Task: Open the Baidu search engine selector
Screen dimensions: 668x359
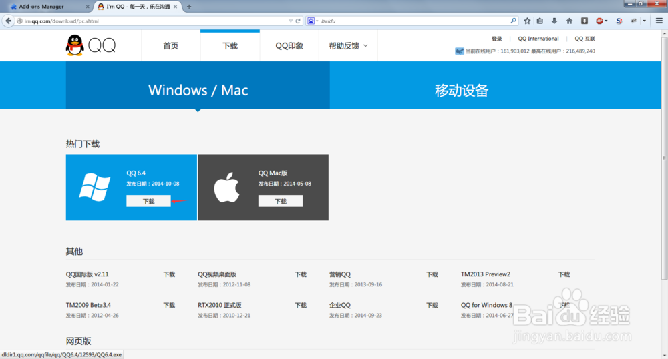Action: [x=312, y=21]
